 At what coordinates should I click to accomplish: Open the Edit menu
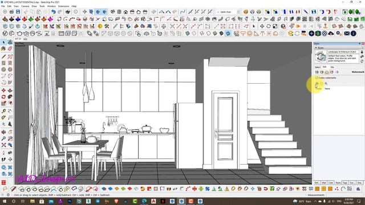(9, 6)
